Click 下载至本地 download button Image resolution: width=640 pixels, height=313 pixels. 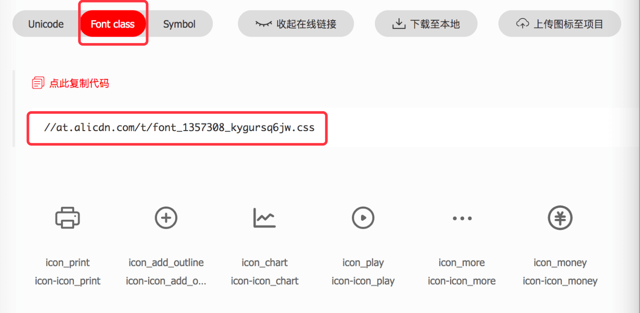pos(426,24)
